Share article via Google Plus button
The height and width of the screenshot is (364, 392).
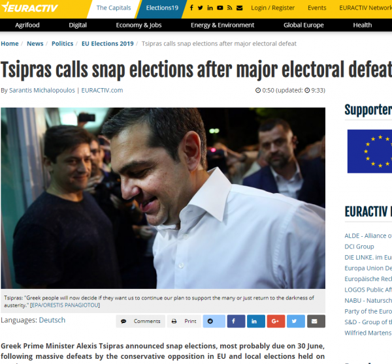[276, 321]
